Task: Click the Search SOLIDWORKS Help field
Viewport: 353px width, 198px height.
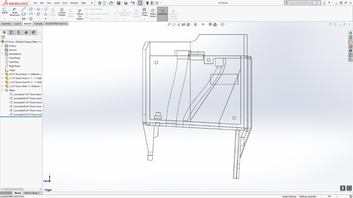Action: tap(301, 3)
